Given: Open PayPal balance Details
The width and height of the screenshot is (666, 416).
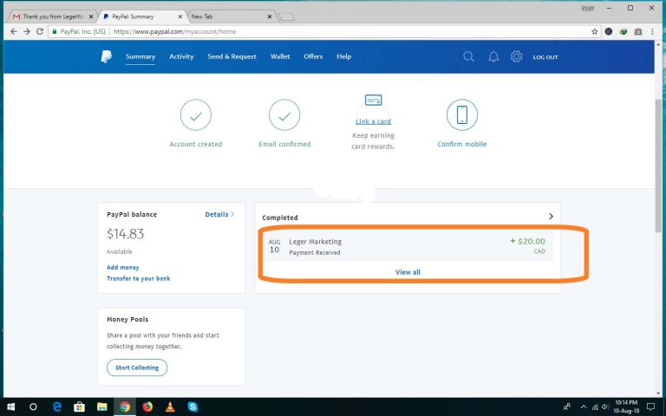Looking at the screenshot, I should tap(219, 214).
